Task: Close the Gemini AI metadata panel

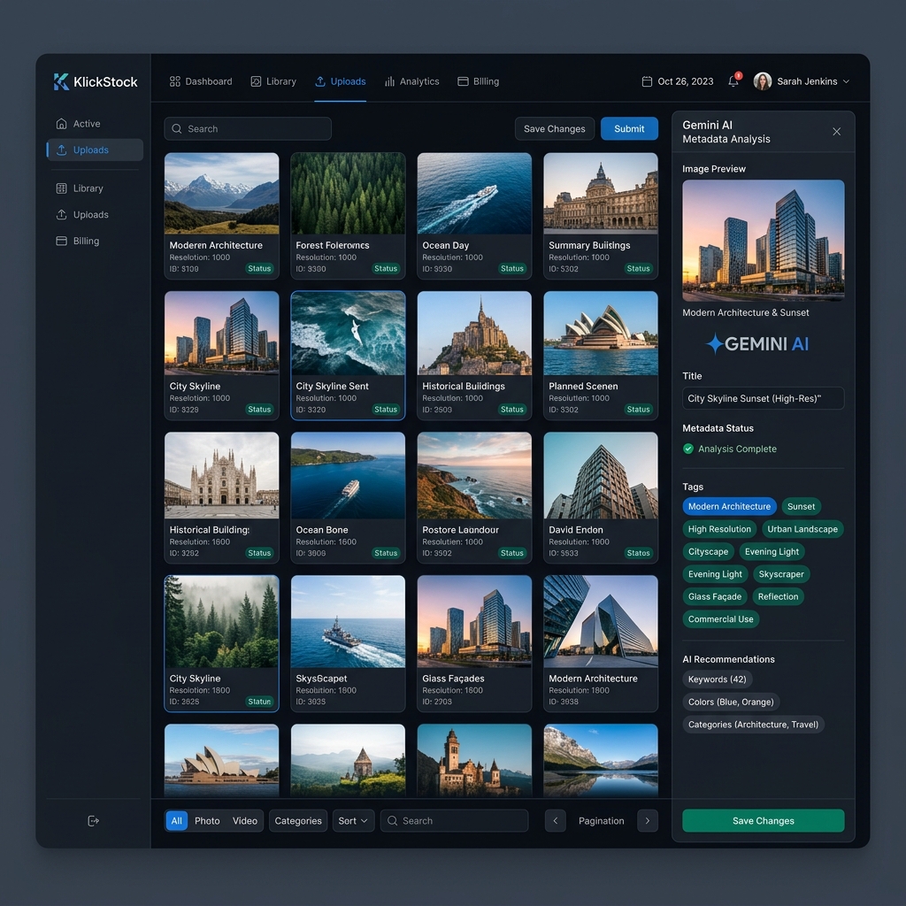Action: [x=836, y=132]
